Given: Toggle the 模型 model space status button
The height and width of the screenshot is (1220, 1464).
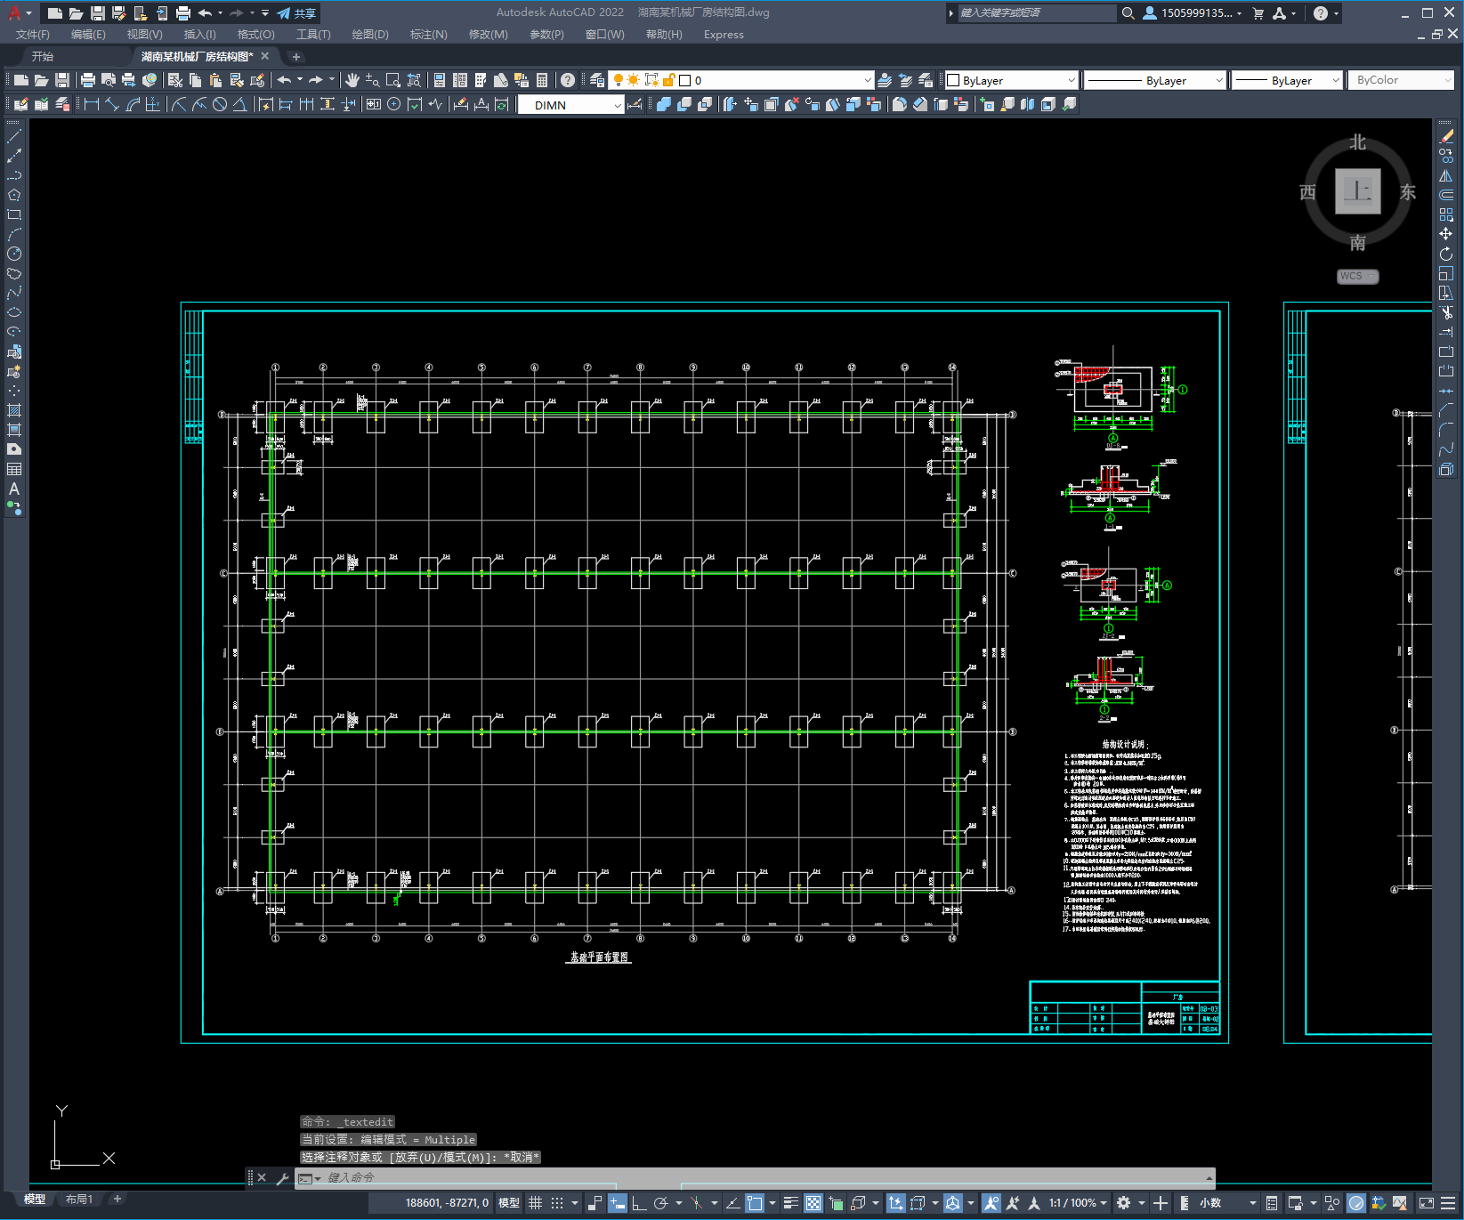Looking at the screenshot, I should (x=508, y=1203).
